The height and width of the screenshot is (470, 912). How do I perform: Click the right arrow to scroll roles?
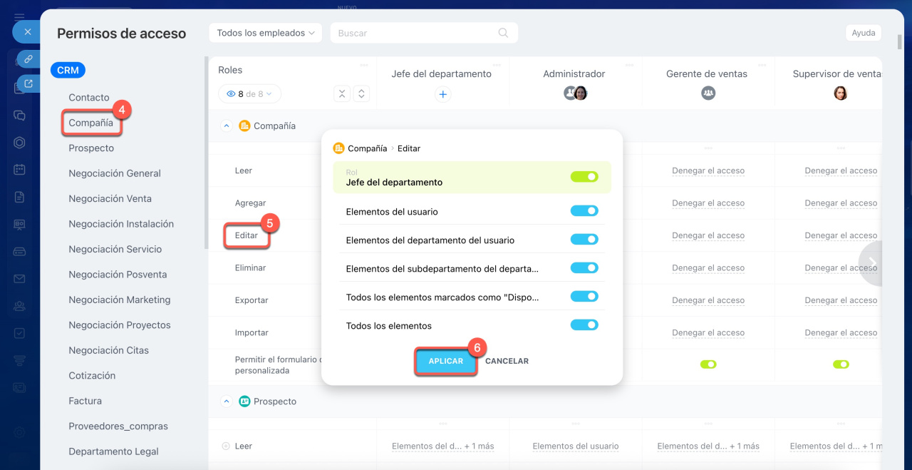pyautogui.click(x=872, y=264)
